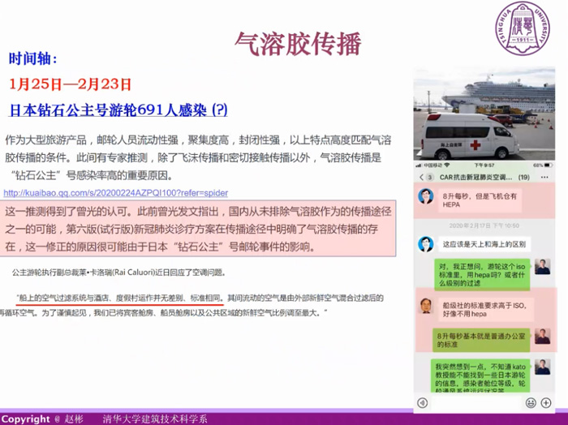Screen dimensions: 568x425
Task: Click the chat message input field
Action: tap(476, 402)
